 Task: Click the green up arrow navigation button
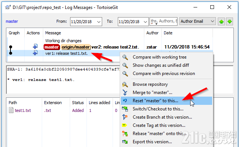pyautogui.click(x=221, y=22)
